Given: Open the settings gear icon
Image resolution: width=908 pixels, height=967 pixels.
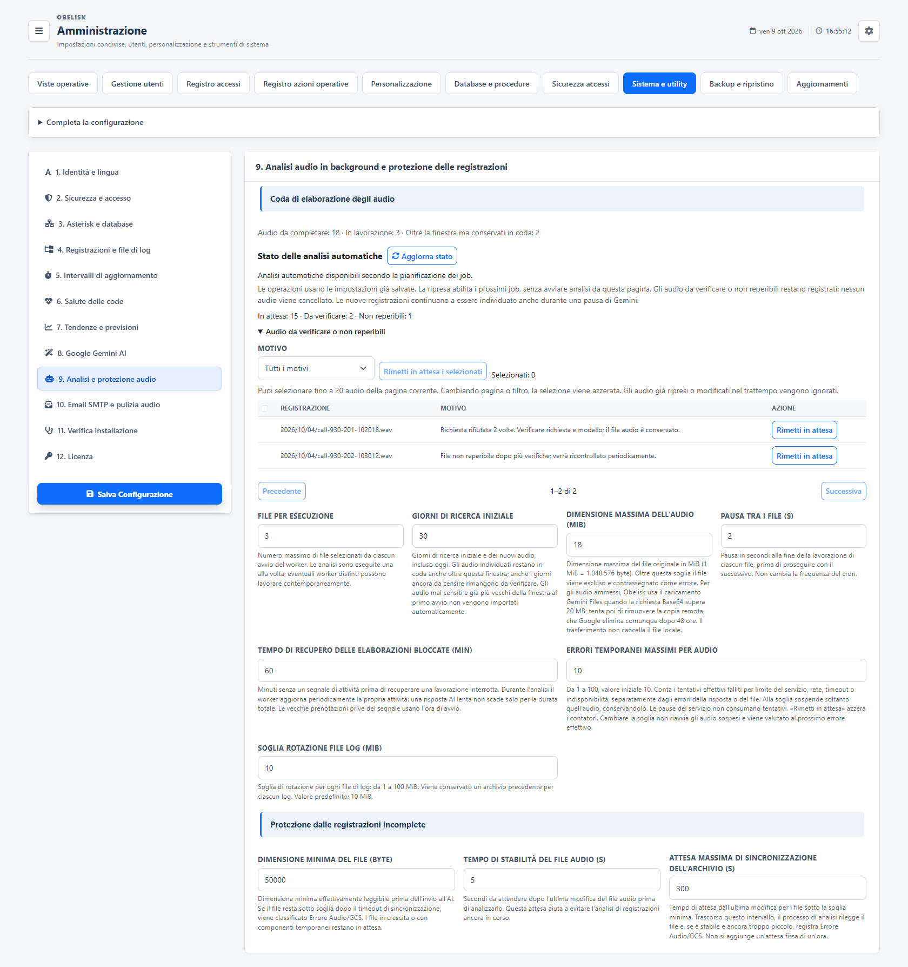Looking at the screenshot, I should pyautogui.click(x=869, y=31).
